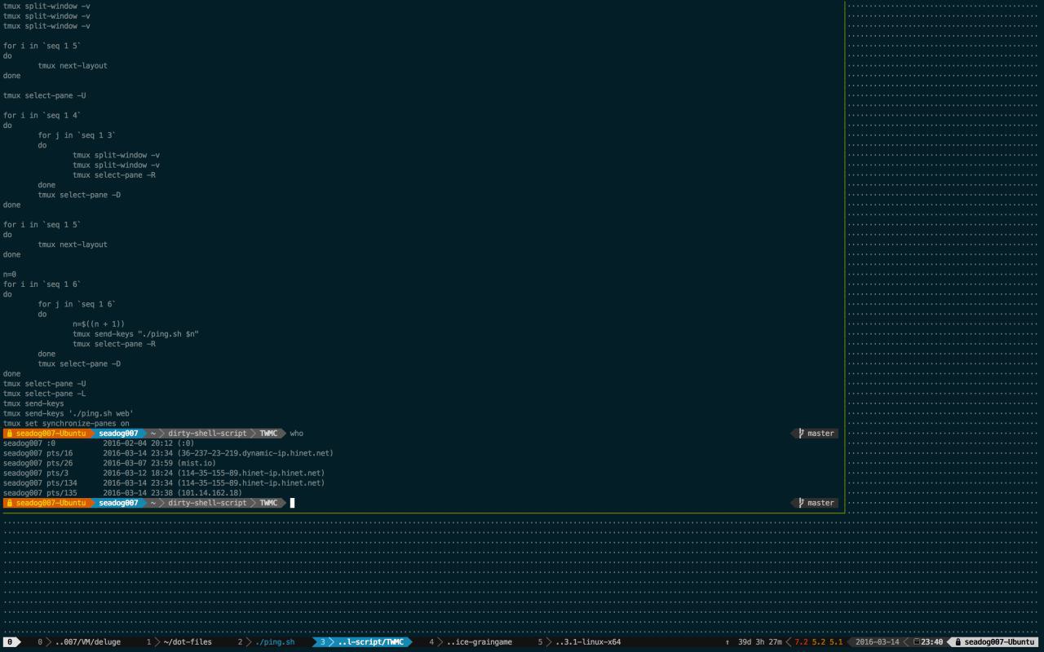Click the who output row for pts/135
The height and width of the screenshot is (652, 1044).
click(x=122, y=493)
